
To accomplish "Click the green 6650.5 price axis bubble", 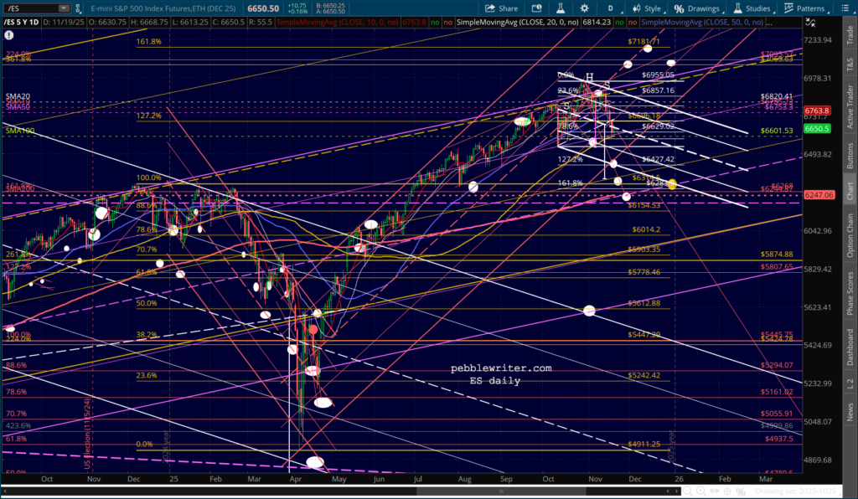I will [817, 128].
